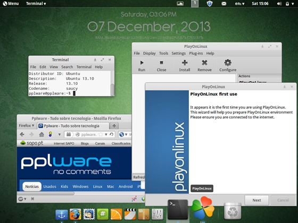Click the Terminal window vertical scrollbar
Viewport: 298px width, 223px height.
click(112, 83)
